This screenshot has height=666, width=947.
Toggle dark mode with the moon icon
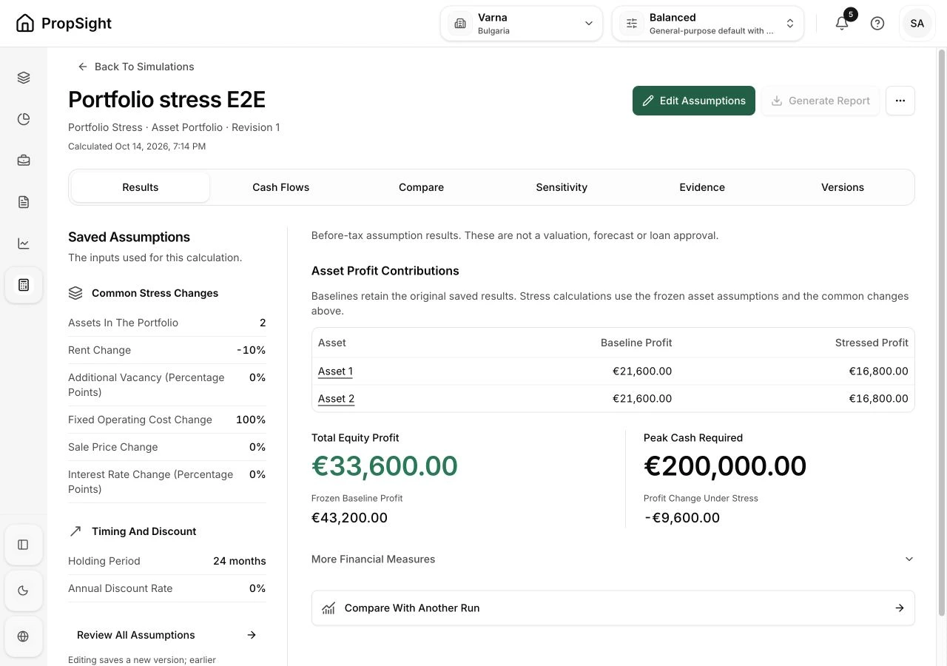23,591
